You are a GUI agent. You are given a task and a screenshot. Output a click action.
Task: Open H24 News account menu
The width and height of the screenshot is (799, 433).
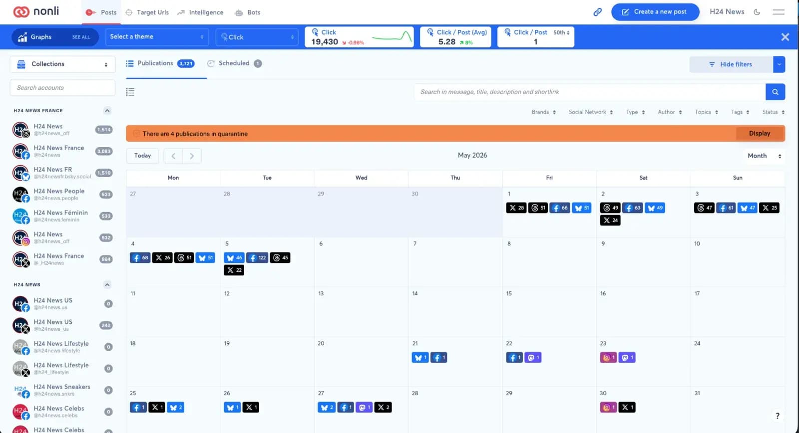(x=727, y=12)
